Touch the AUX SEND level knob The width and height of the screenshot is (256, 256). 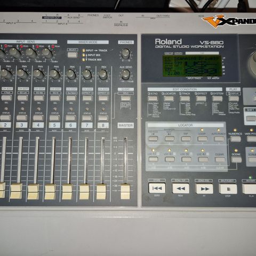(x=126, y=75)
